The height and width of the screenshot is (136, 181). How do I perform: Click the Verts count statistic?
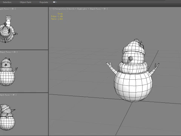pos(57,19)
